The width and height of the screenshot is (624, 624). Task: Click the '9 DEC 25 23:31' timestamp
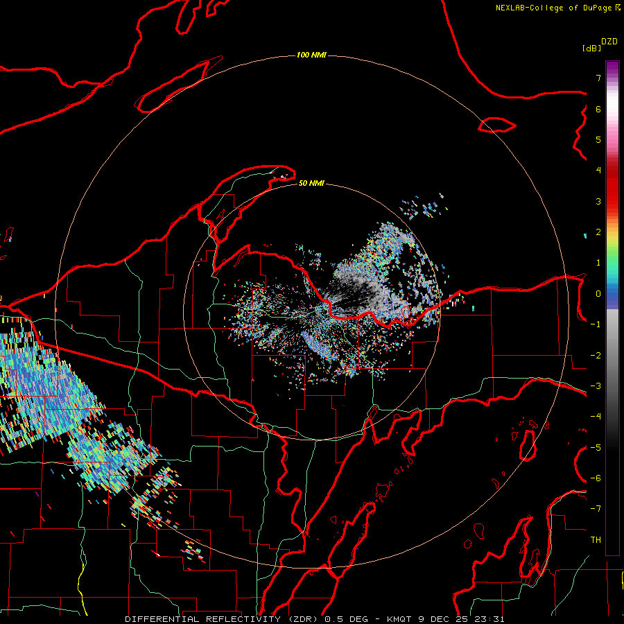coord(462,619)
